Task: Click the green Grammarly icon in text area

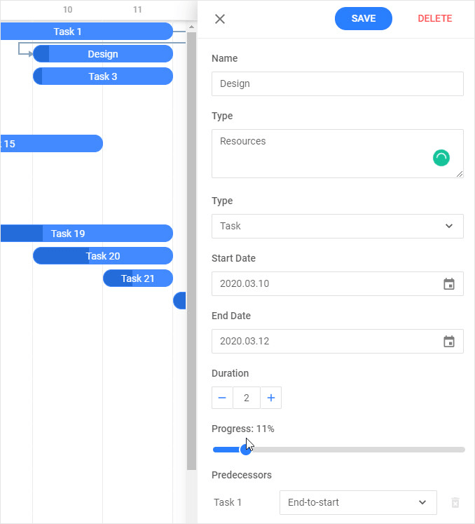Action: click(441, 158)
